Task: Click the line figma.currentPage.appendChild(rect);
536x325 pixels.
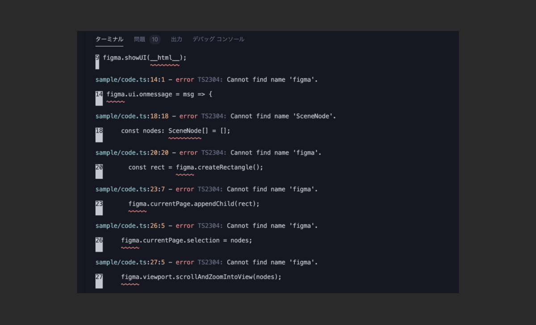Action: [x=194, y=204]
